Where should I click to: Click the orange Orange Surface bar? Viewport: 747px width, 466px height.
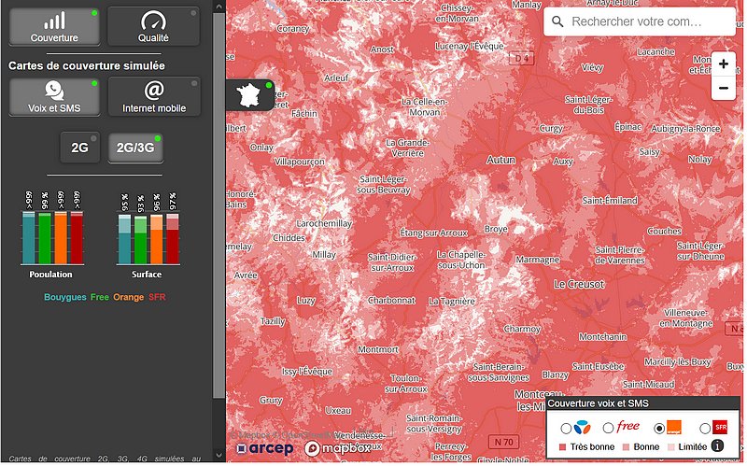point(156,239)
